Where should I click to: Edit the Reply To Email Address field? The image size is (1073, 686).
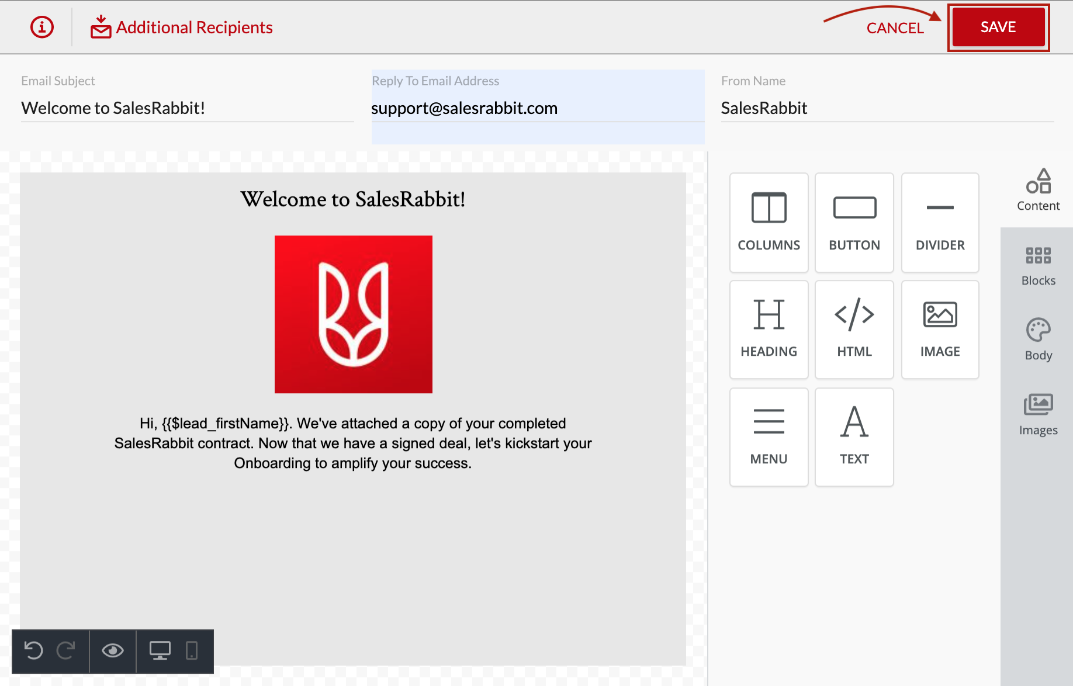538,108
